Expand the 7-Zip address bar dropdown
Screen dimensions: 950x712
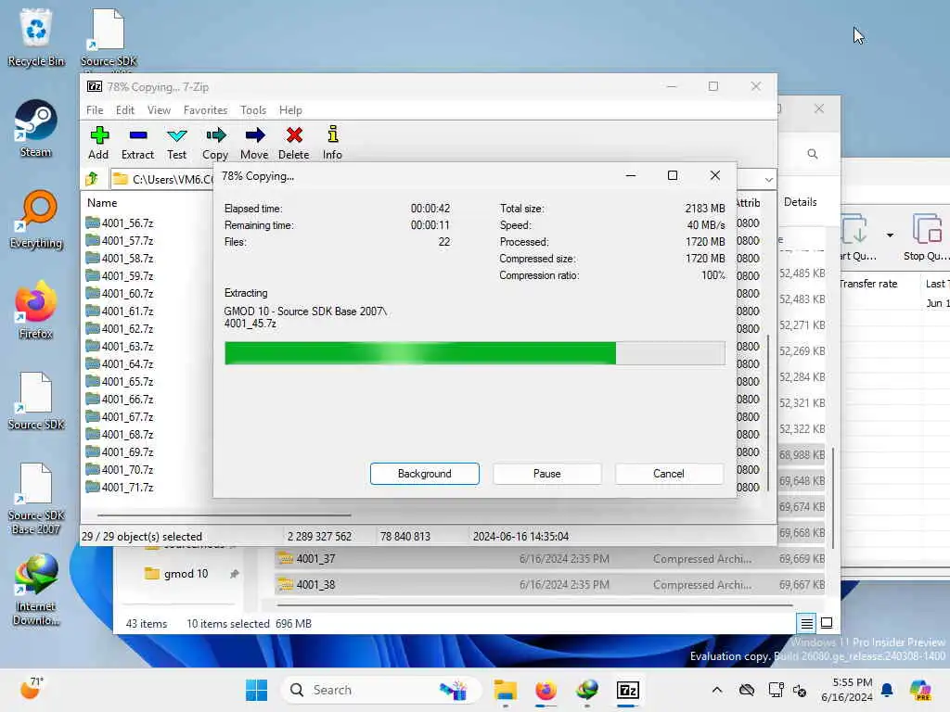[x=768, y=179]
